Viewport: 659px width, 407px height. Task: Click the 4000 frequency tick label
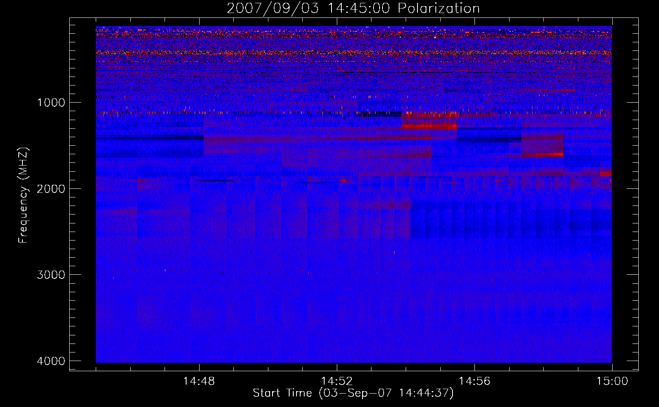click(51, 361)
